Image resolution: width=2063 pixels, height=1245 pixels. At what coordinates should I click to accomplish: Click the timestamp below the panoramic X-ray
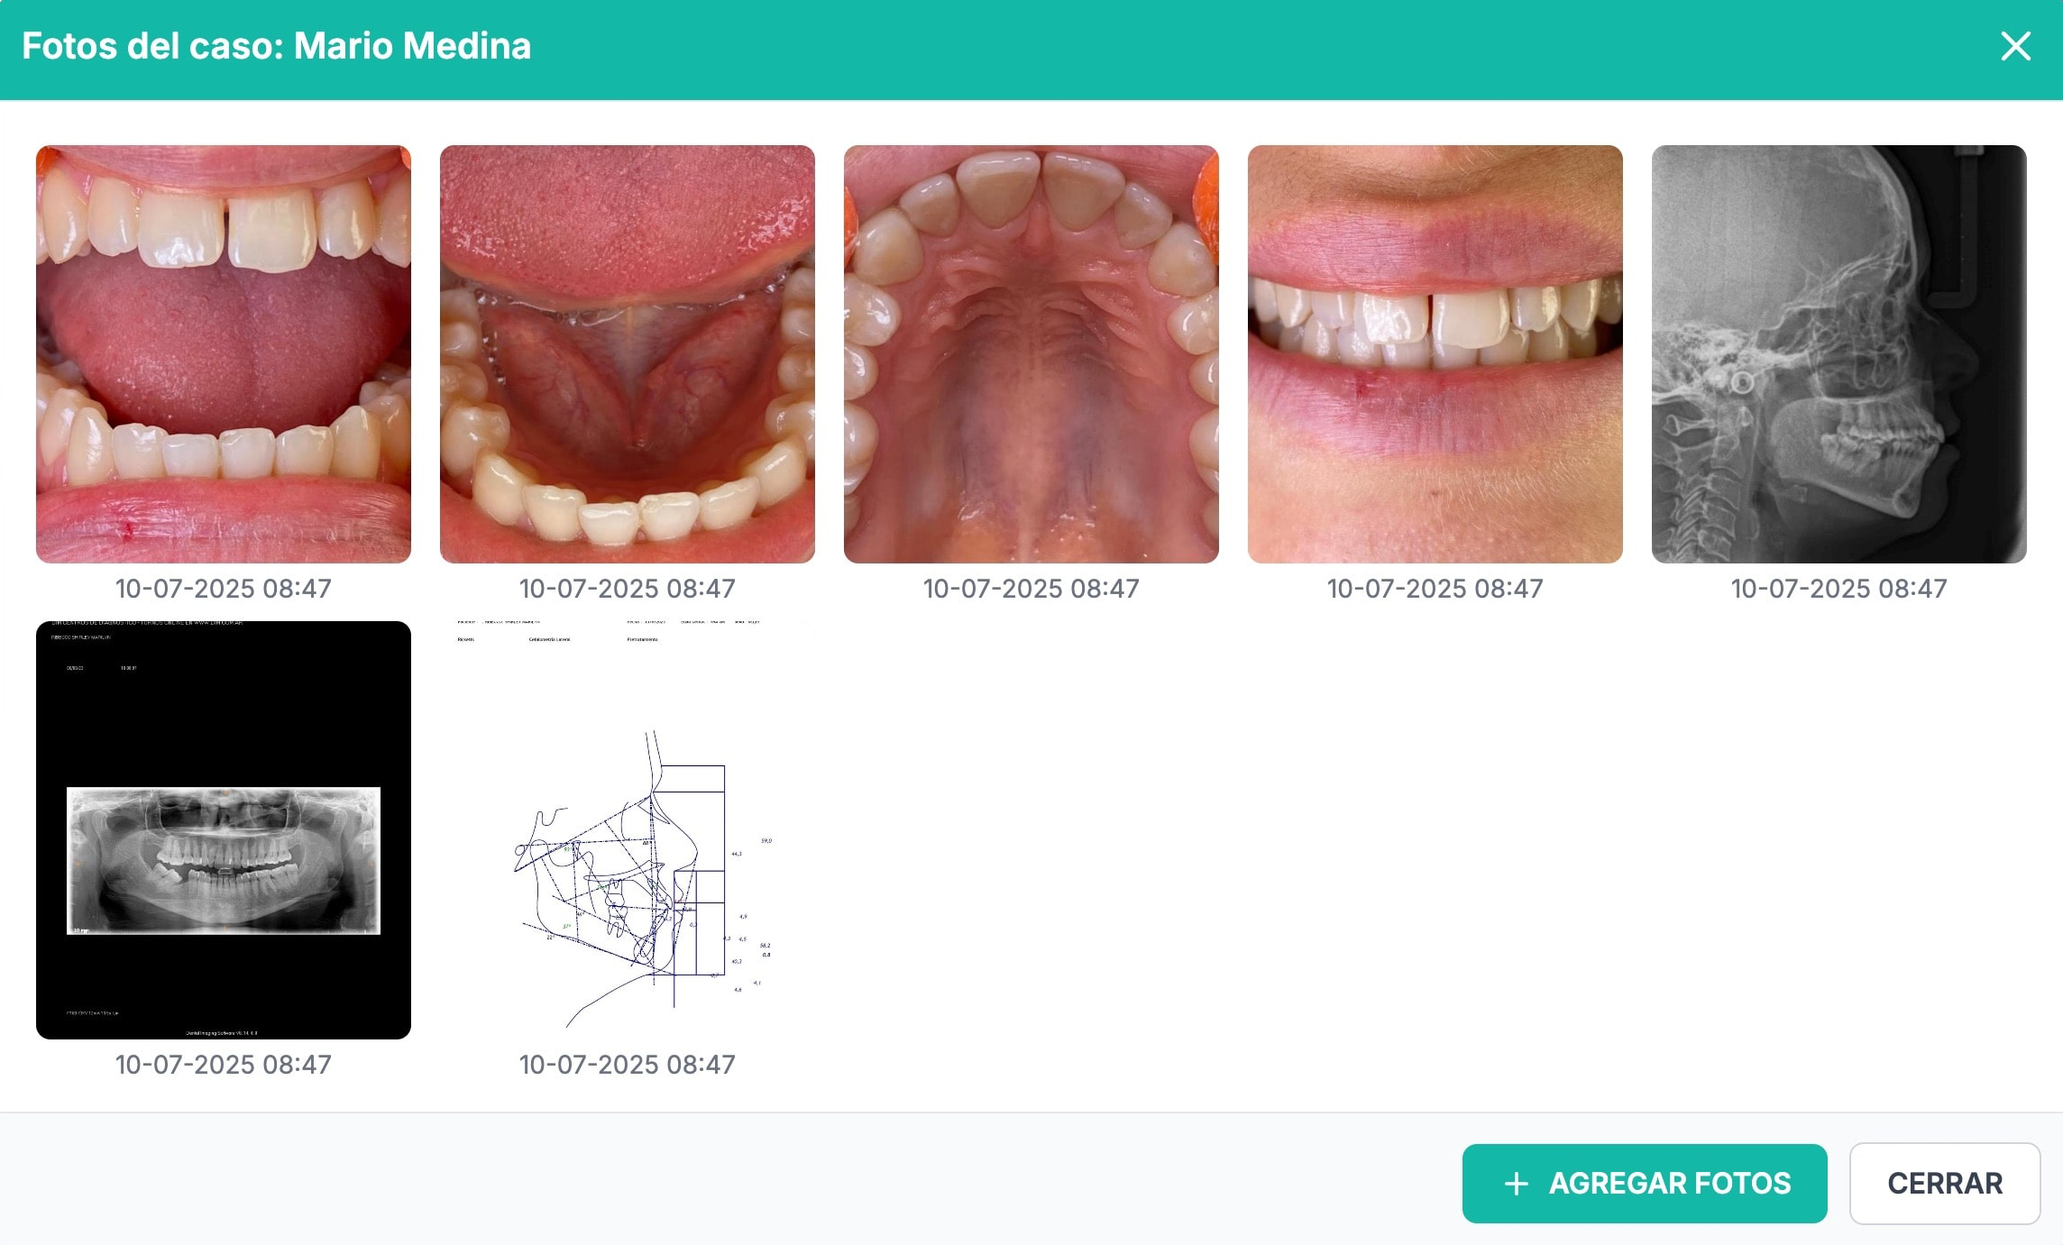click(224, 1065)
